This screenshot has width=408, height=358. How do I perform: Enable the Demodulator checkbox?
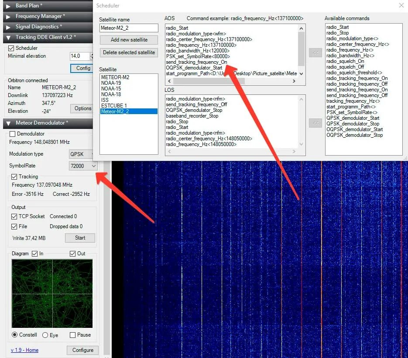11,134
